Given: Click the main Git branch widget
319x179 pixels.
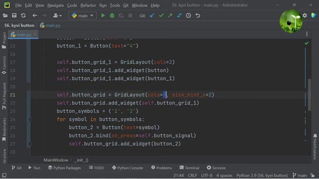Looking at the screenshot, I should point(300,176).
